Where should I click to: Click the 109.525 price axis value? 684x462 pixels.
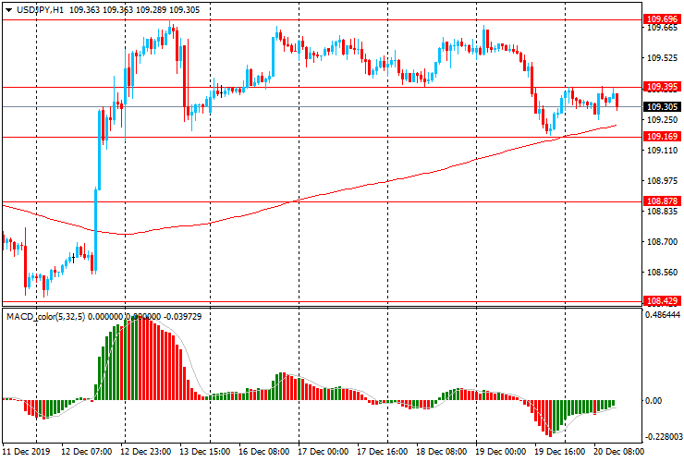[x=662, y=58]
